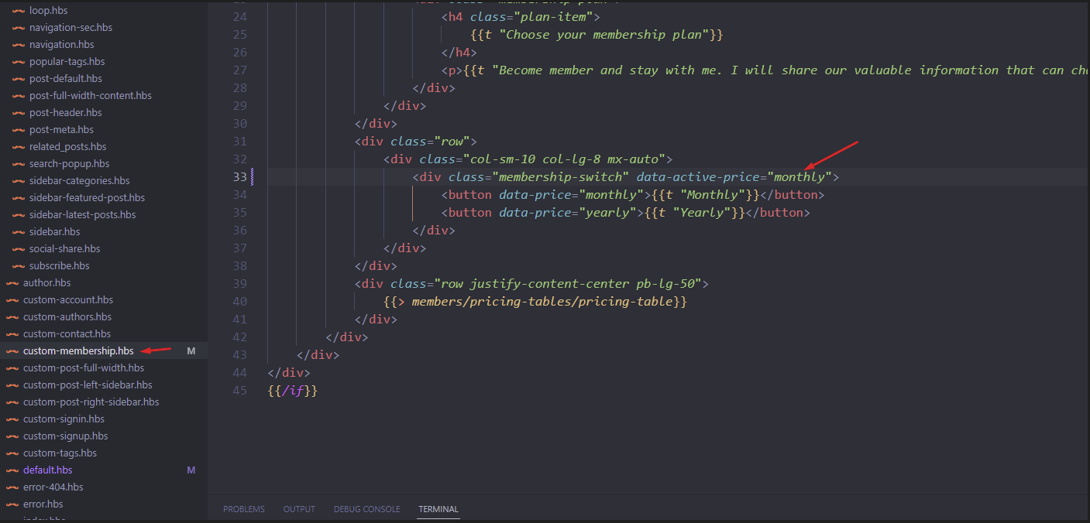Open custom-tags.hbs file
Viewport: 1090px width, 523px height.
(x=60, y=453)
